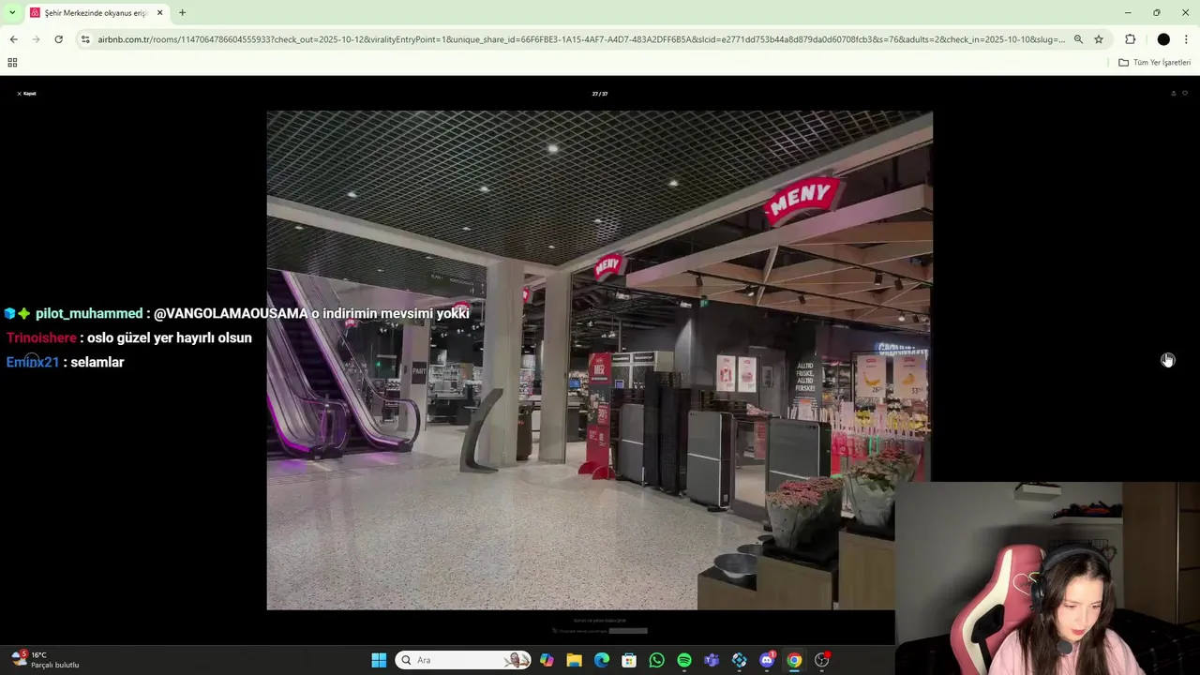Open a new browser tab
The width and height of the screenshot is (1200, 675).
[182, 13]
